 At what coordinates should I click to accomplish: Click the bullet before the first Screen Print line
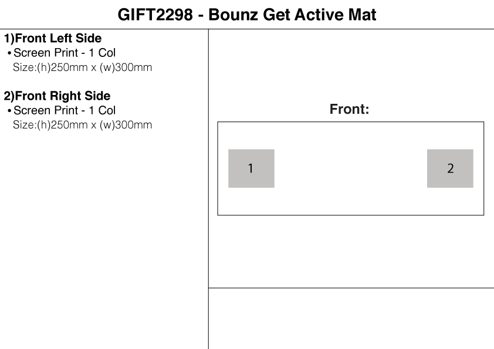coord(9,53)
